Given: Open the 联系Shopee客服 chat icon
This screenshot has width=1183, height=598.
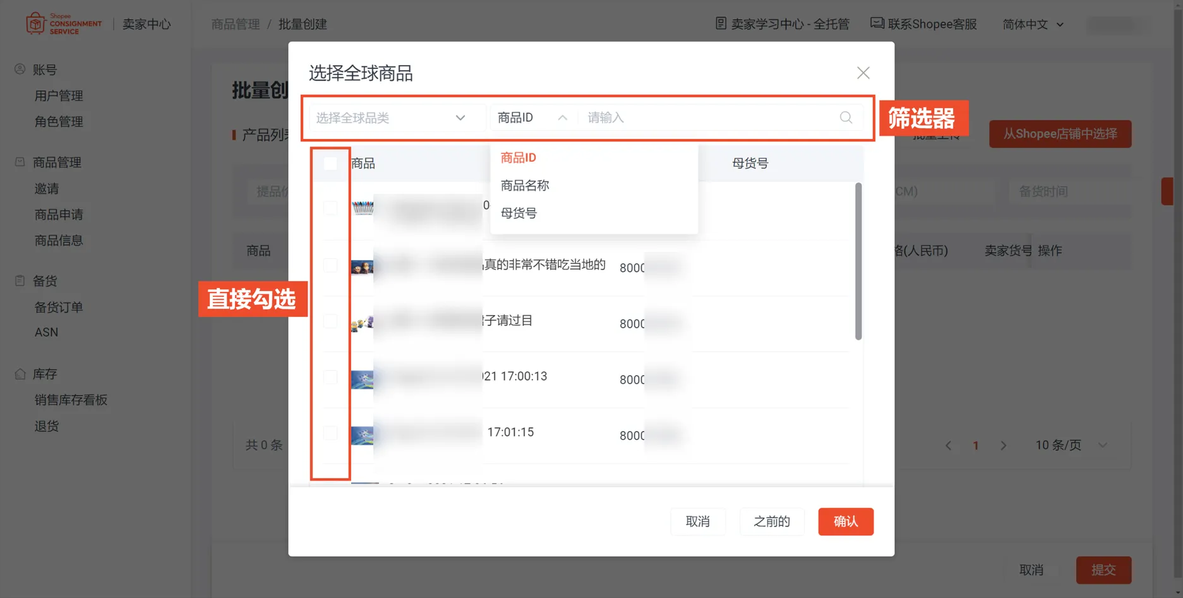Looking at the screenshot, I should pos(877,23).
